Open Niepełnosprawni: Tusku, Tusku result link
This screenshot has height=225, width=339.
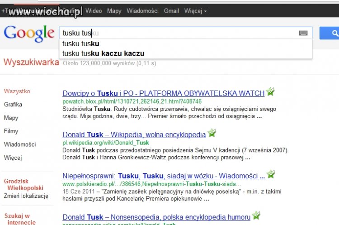point(164,176)
